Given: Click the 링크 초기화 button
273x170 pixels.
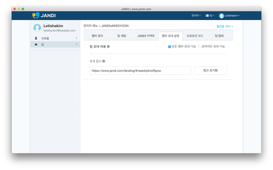Looking at the screenshot, I should tap(210, 71).
